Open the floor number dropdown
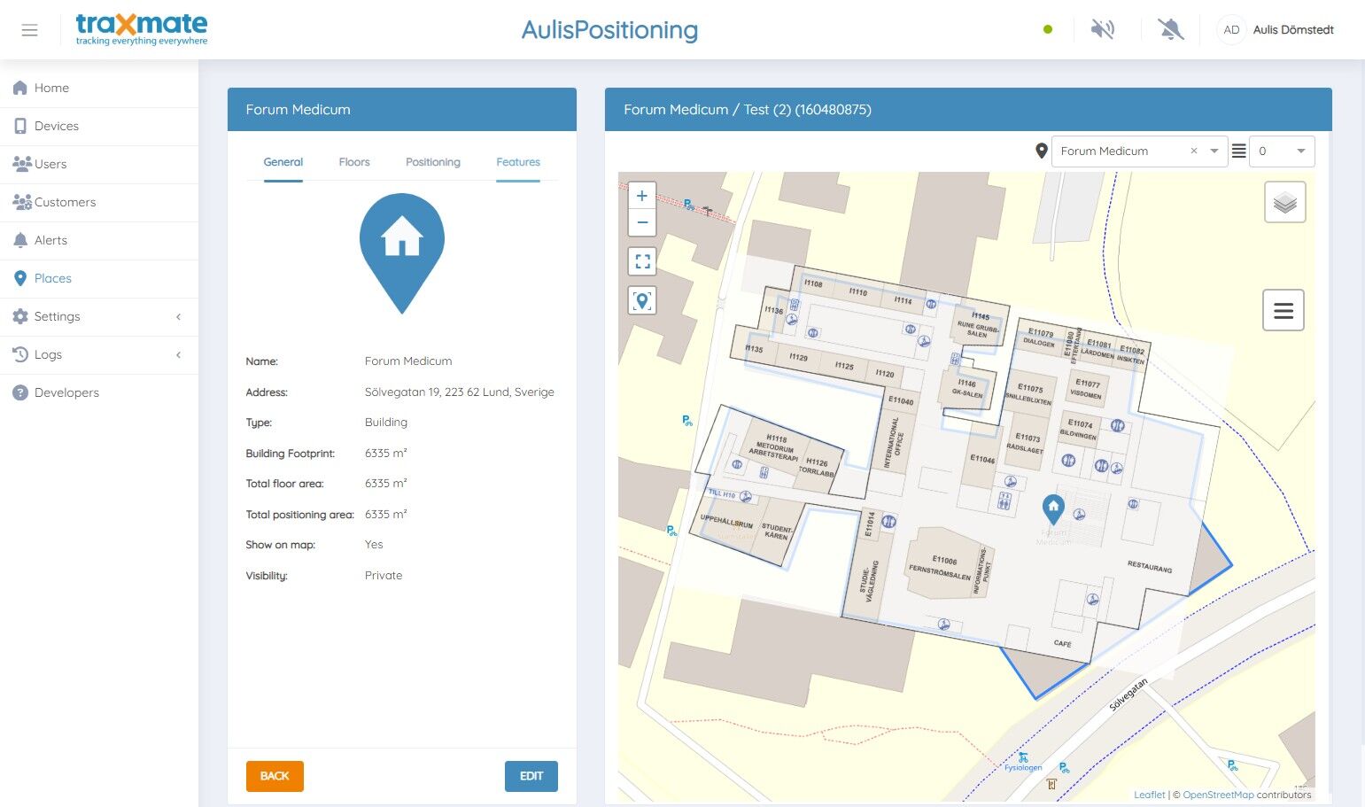Image resolution: width=1365 pixels, height=807 pixels. pyautogui.click(x=1282, y=151)
